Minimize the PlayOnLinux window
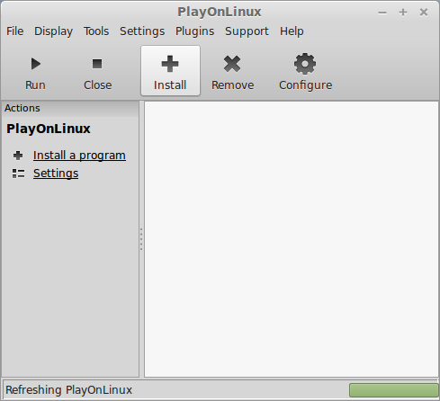 coord(382,13)
